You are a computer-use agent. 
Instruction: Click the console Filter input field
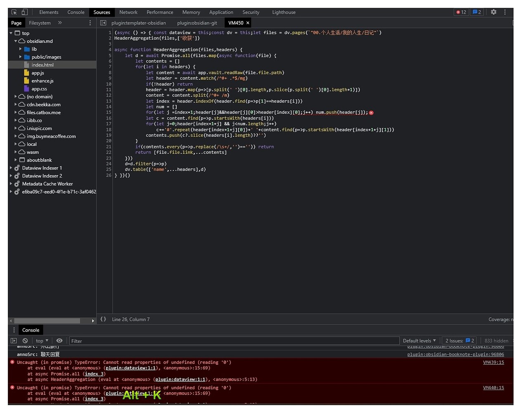coord(234,341)
